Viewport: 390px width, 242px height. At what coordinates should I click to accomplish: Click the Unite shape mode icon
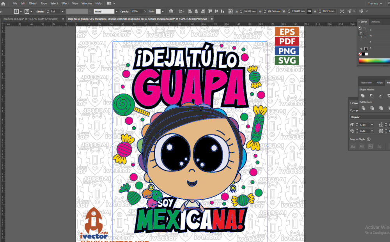point(363,95)
